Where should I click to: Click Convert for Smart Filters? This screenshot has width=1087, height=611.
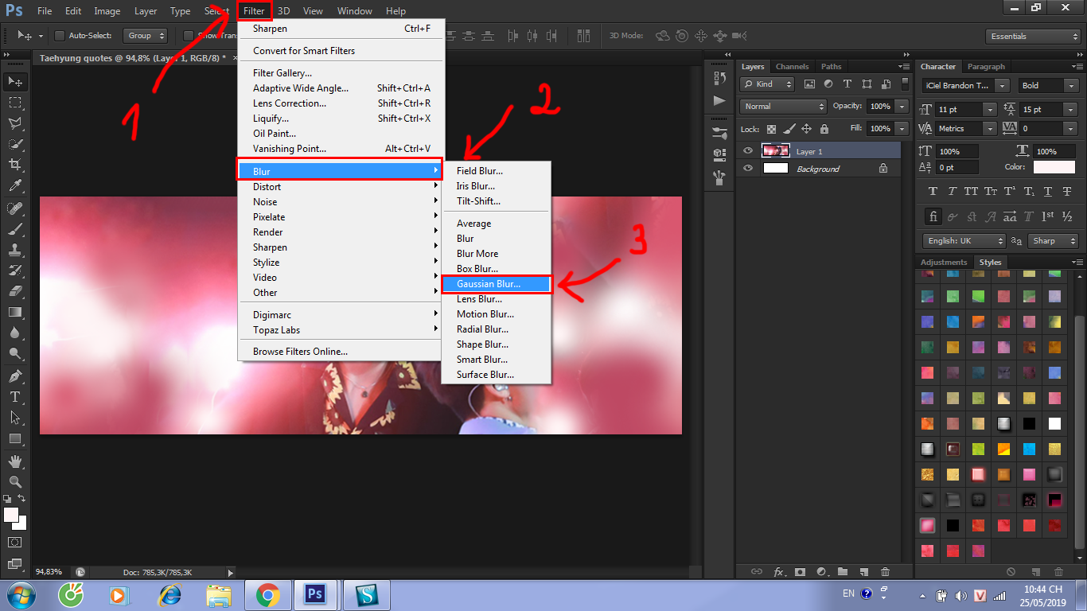point(304,51)
